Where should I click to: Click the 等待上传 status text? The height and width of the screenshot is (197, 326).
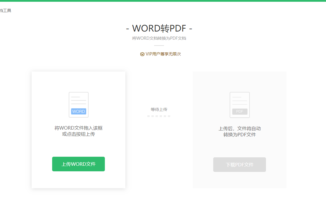(159, 109)
